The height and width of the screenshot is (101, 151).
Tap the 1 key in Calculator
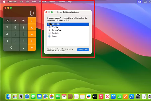coord(7,41)
